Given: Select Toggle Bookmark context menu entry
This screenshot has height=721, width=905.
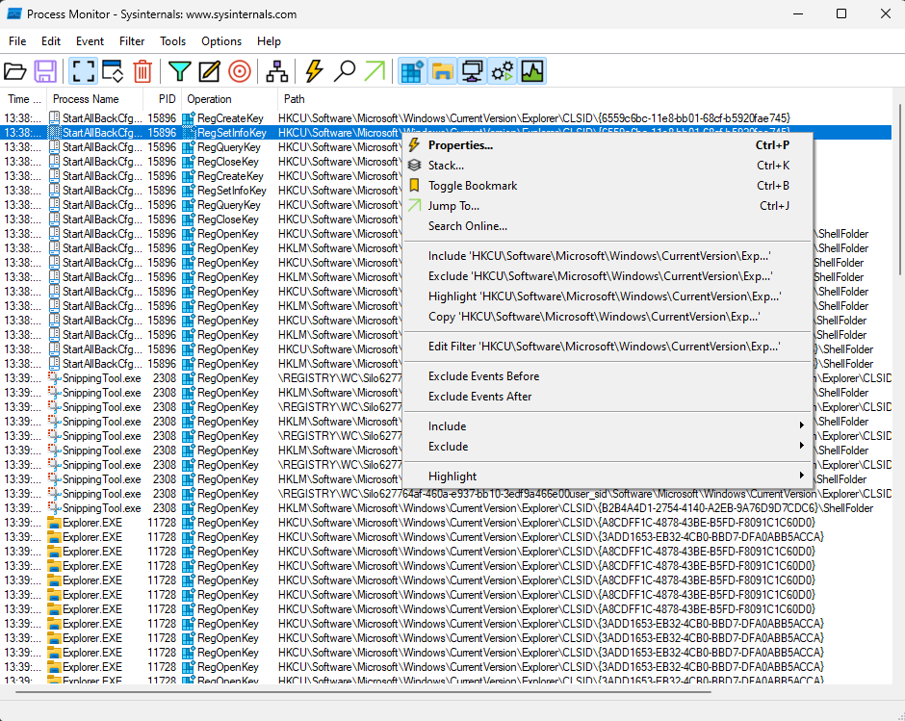Looking at the screenshot, I should (608, 186).
